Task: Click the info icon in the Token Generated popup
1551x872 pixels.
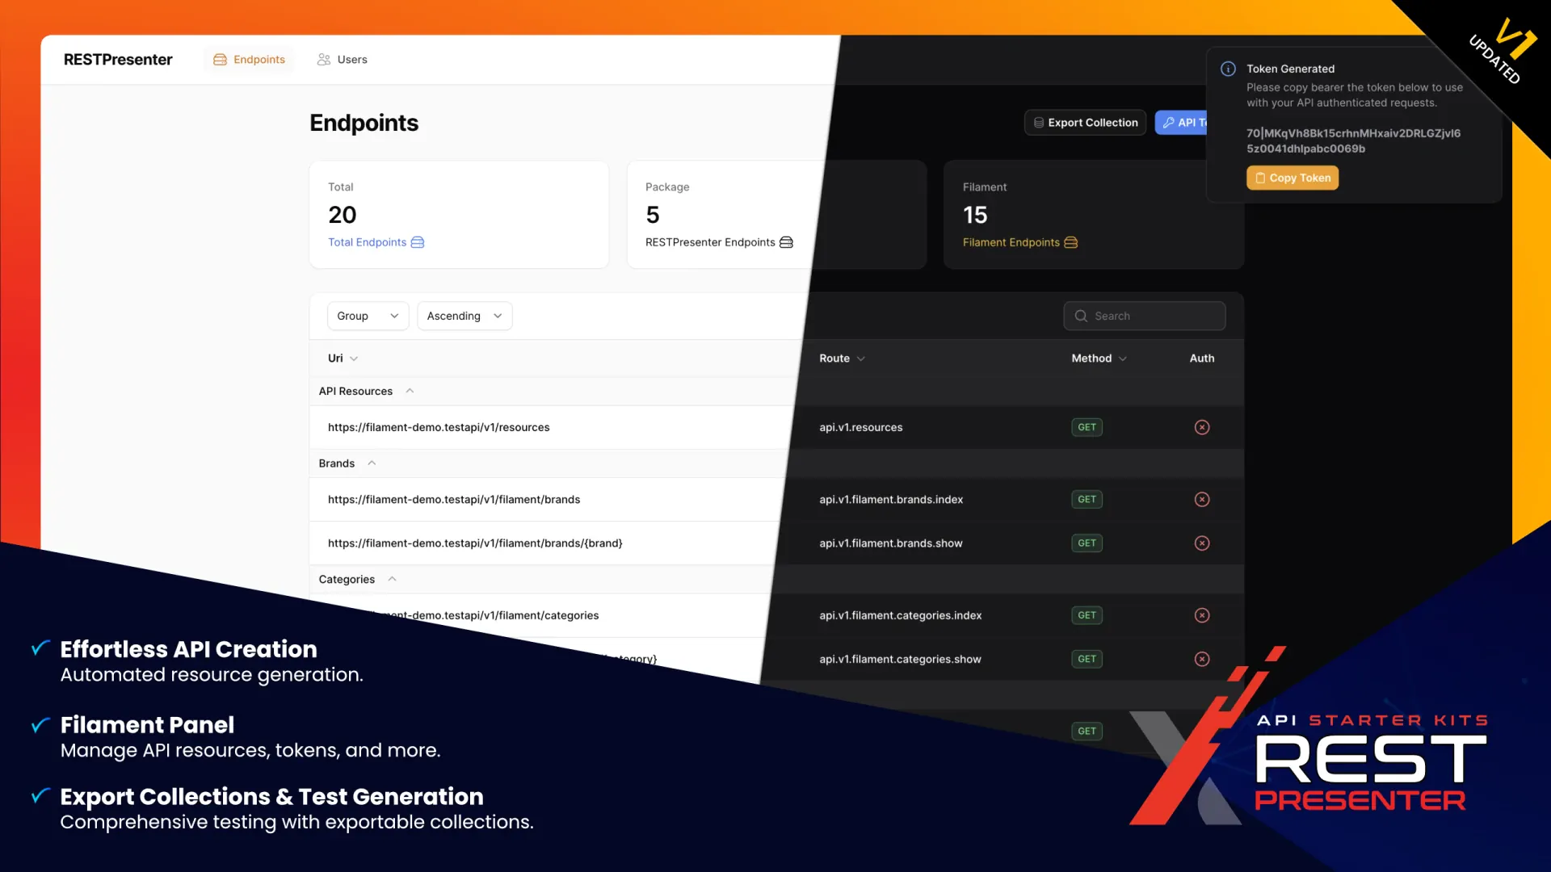Action: coord(1228,68)
